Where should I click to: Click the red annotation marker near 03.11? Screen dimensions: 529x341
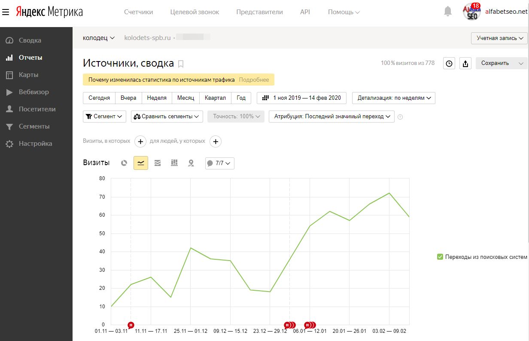pyautogui.click(x=131, y=325)
